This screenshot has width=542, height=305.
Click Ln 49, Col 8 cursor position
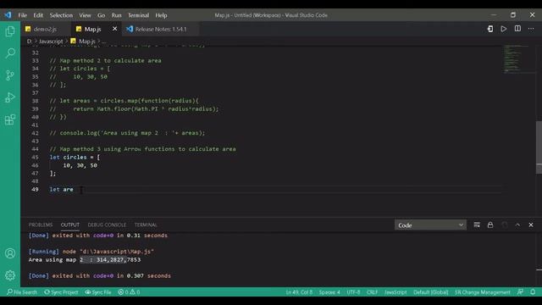(299, 292)
